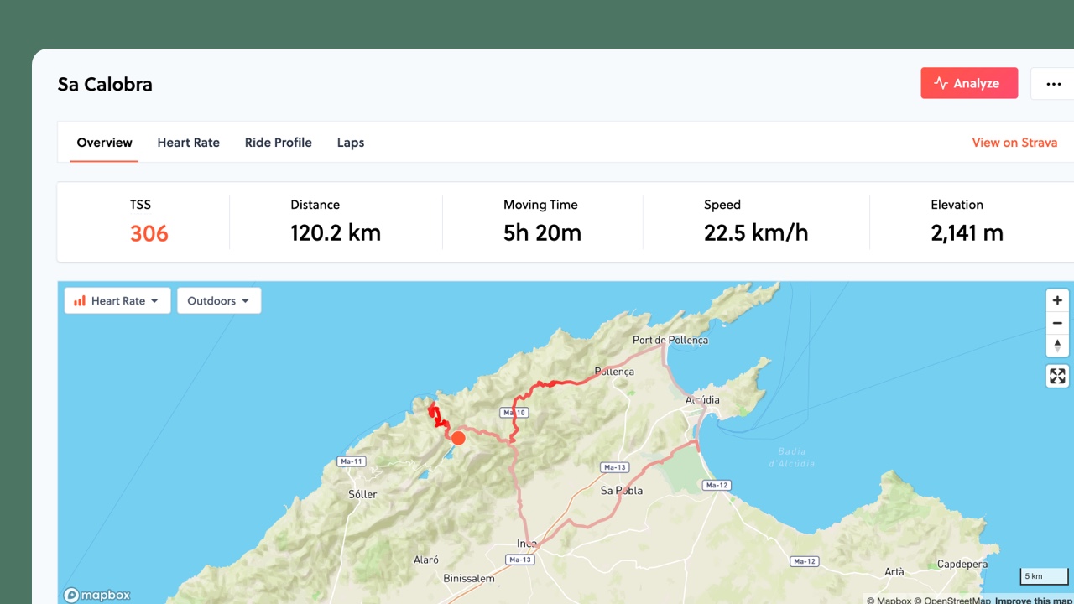
Task: Click the Ma-11 road shield
Action: coord(351,461)
